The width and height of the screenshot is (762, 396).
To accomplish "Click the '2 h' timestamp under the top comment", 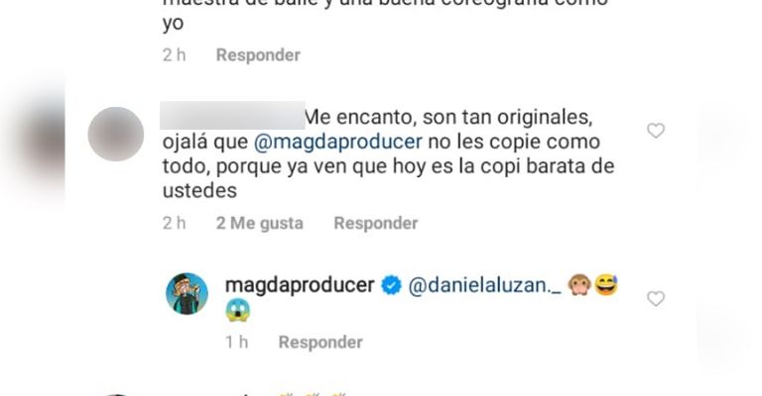I will click(x=175, y=54).
